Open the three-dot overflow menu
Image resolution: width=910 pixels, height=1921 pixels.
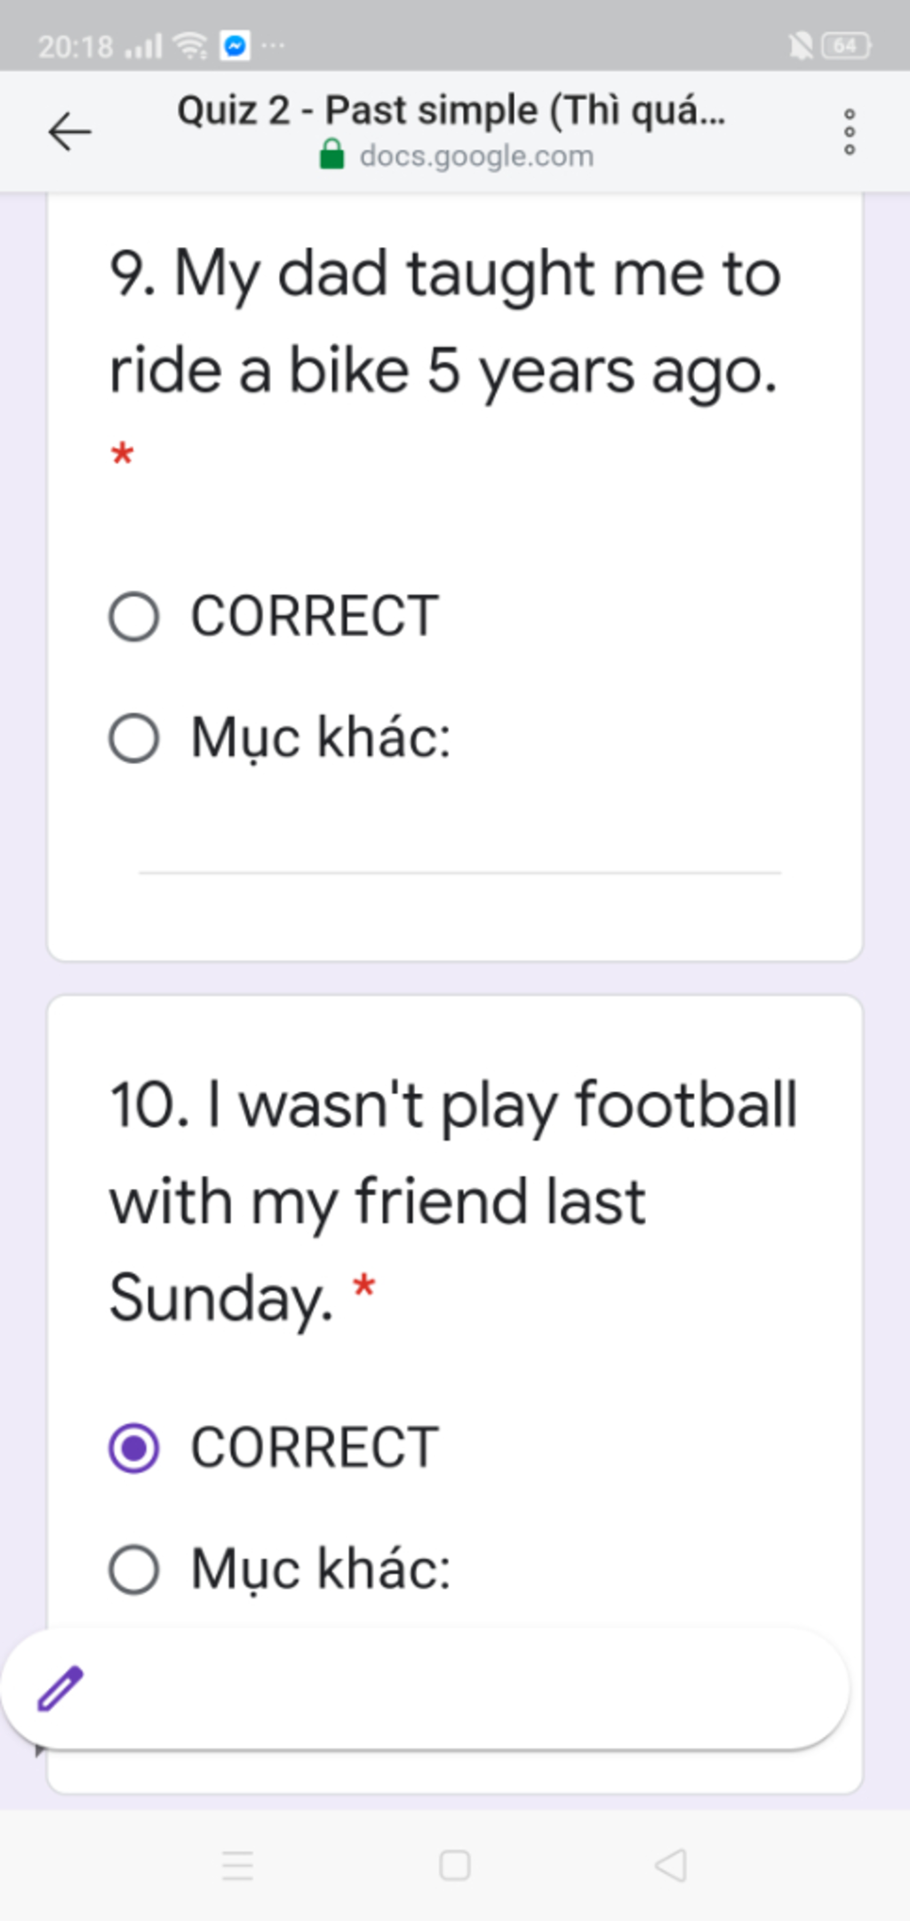pyautogui.click(x=849, y=132)
